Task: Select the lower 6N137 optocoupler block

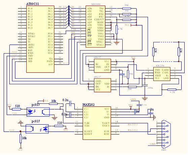Action: tap(102, 85)
